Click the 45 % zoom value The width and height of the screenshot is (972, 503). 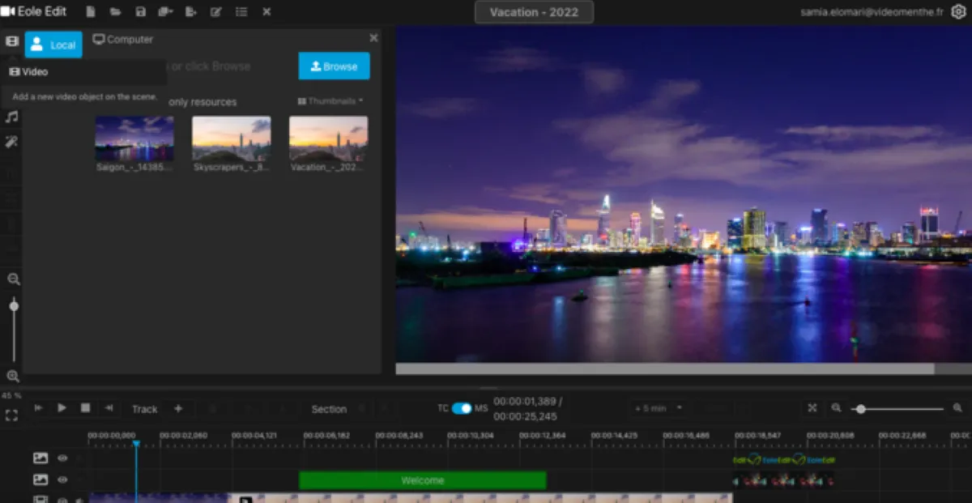11,395
